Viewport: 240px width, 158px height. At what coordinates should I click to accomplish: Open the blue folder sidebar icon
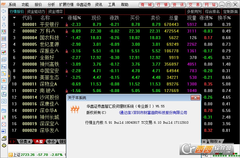click(4, 110)
